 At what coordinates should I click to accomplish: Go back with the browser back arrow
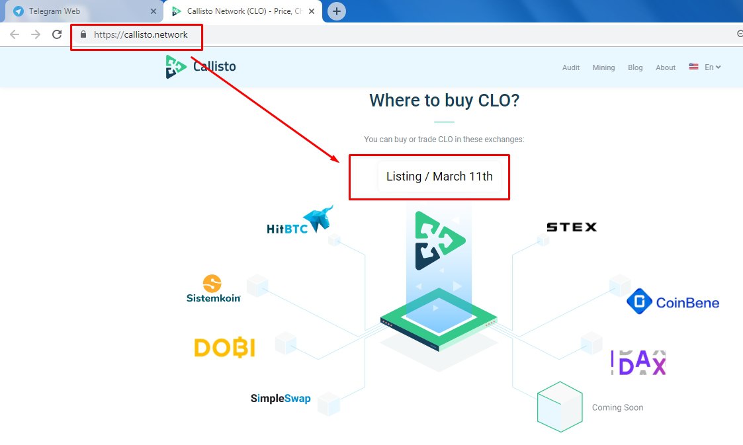[x=15, y=34]
